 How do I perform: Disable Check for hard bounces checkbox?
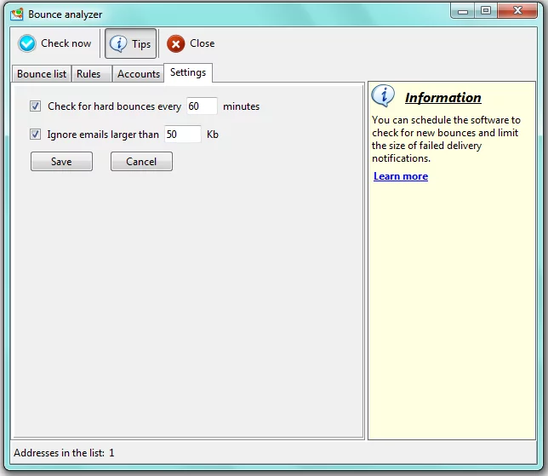36,106
